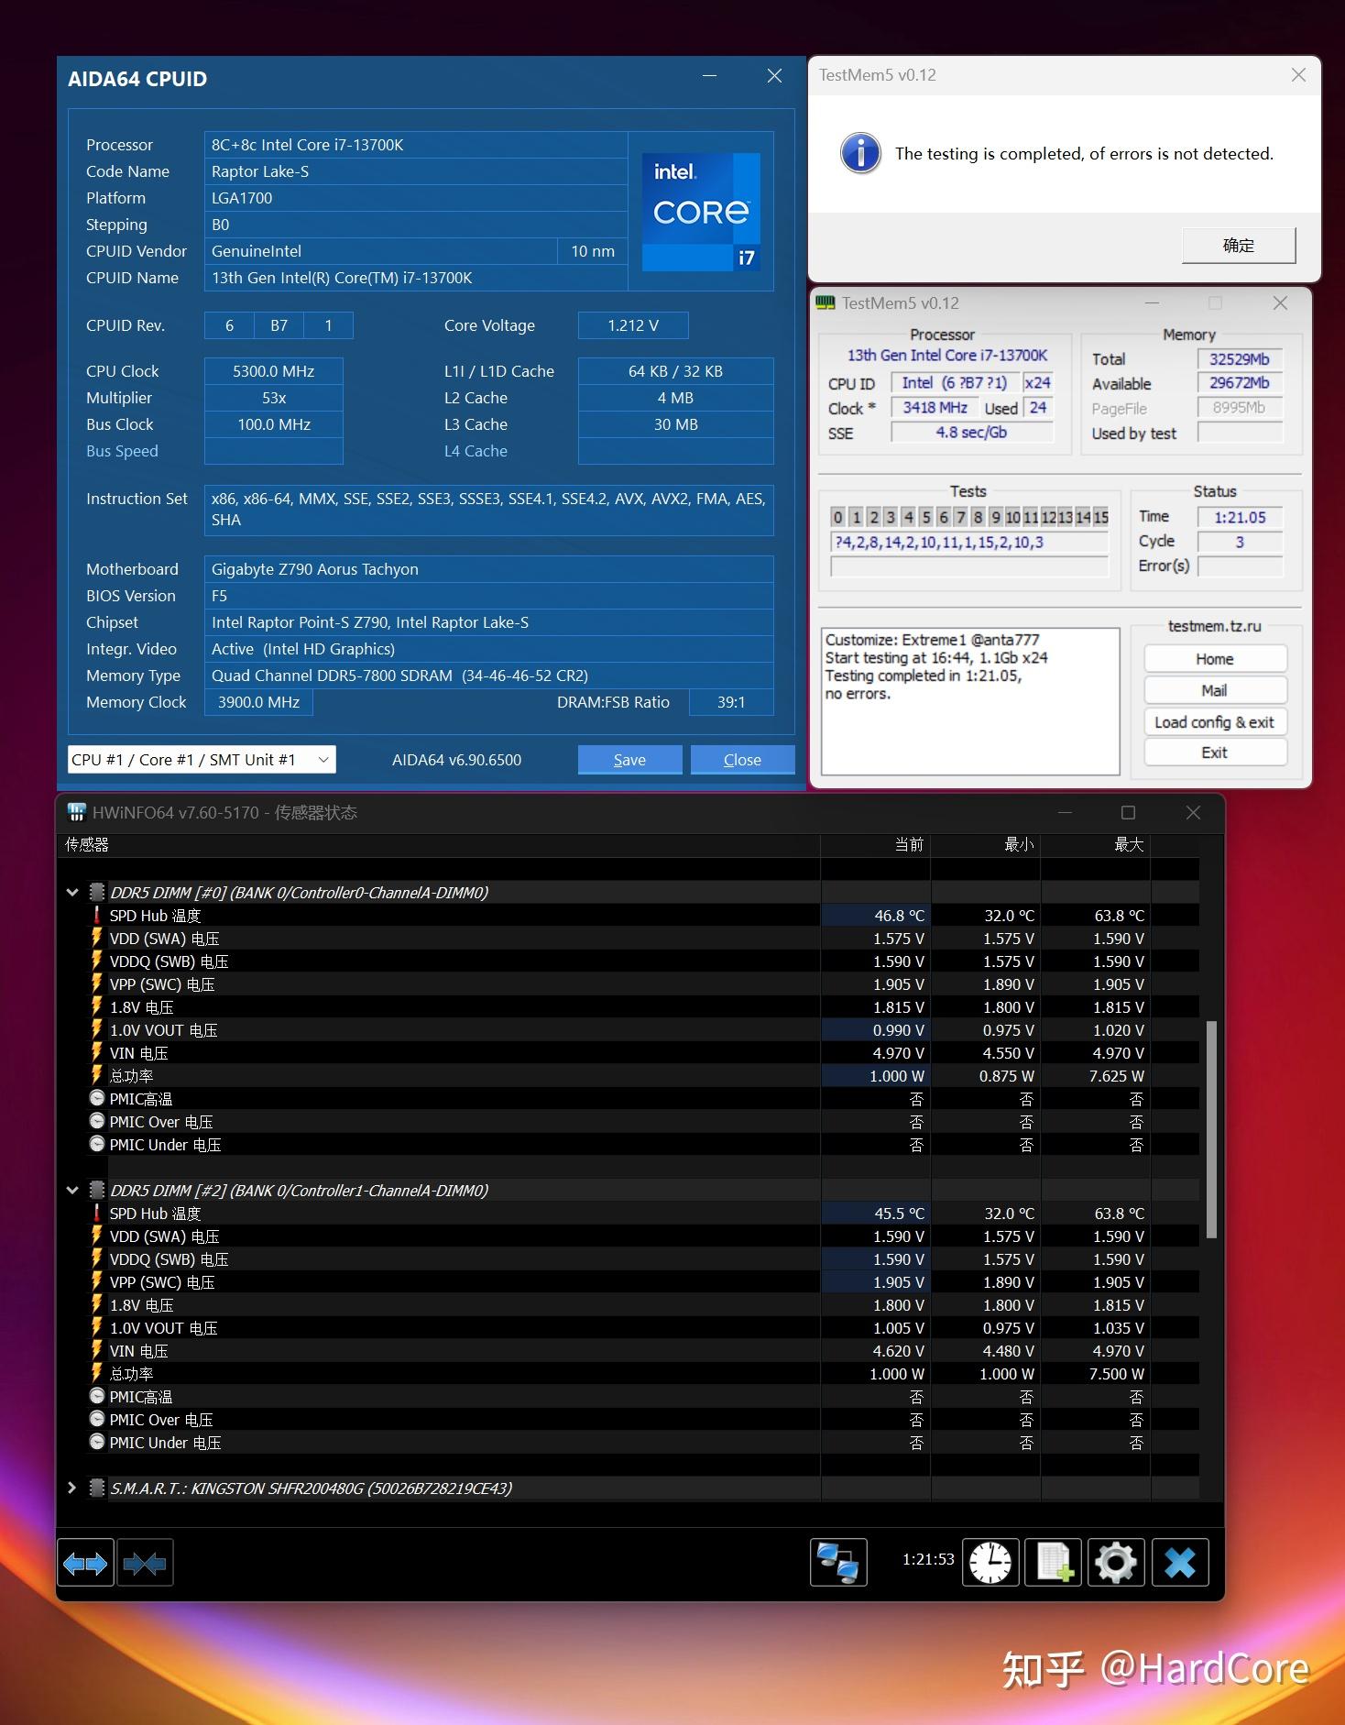Click HWiNFO clock reset timer icon
This screenshot has height=1725, width=1345.
click(990, 1562)
